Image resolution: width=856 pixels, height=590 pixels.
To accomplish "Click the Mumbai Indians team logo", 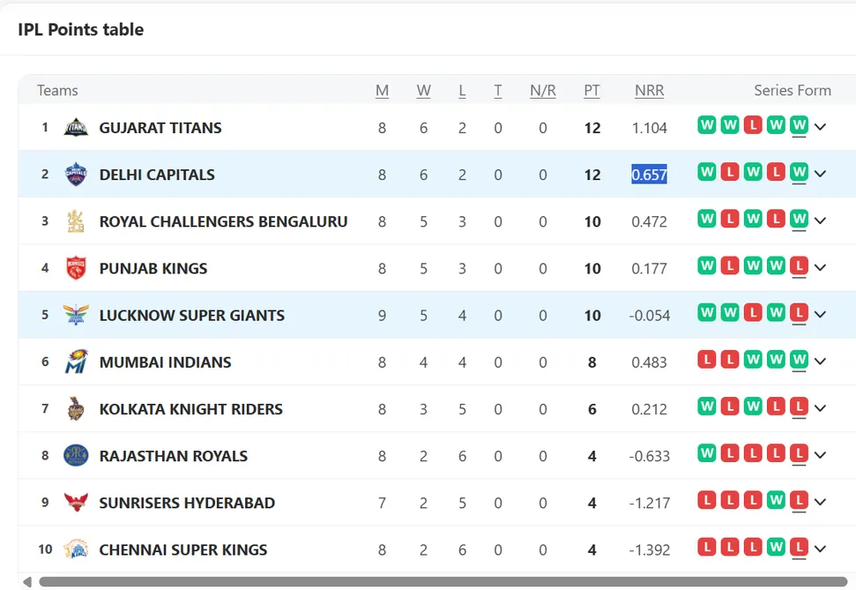I will tap(76, 362).
